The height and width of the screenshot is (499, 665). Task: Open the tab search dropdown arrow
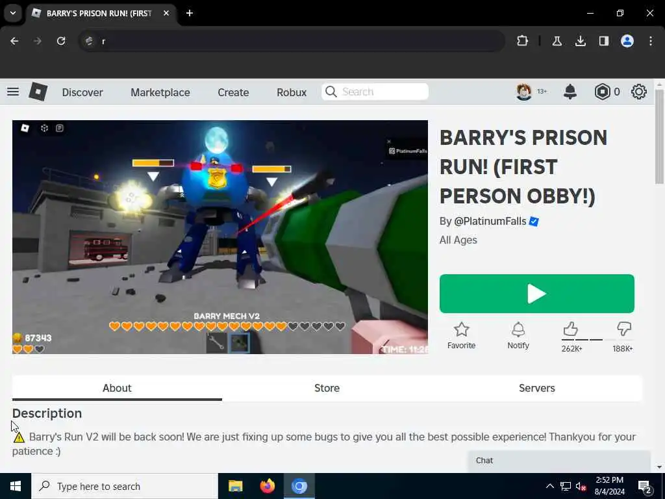[x=13, y=13]
